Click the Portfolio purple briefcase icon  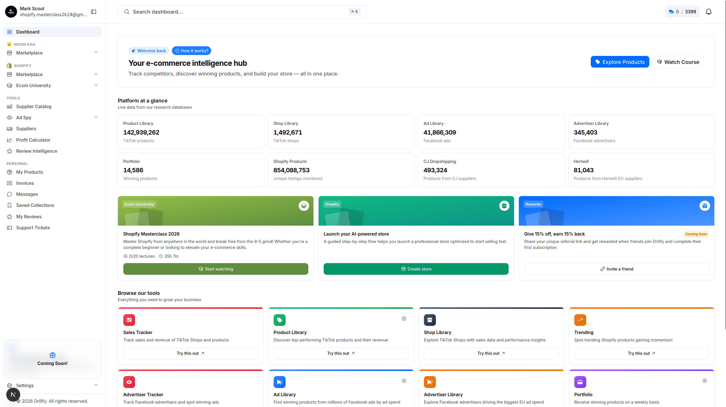tap(580, 382)
